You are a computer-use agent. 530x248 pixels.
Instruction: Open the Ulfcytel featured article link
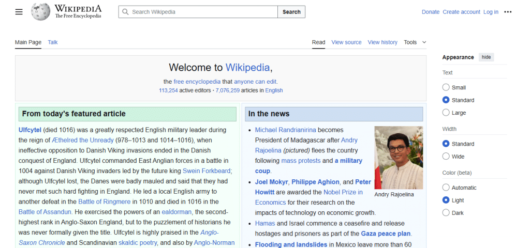pyautogui.click(x=30, y=130)
